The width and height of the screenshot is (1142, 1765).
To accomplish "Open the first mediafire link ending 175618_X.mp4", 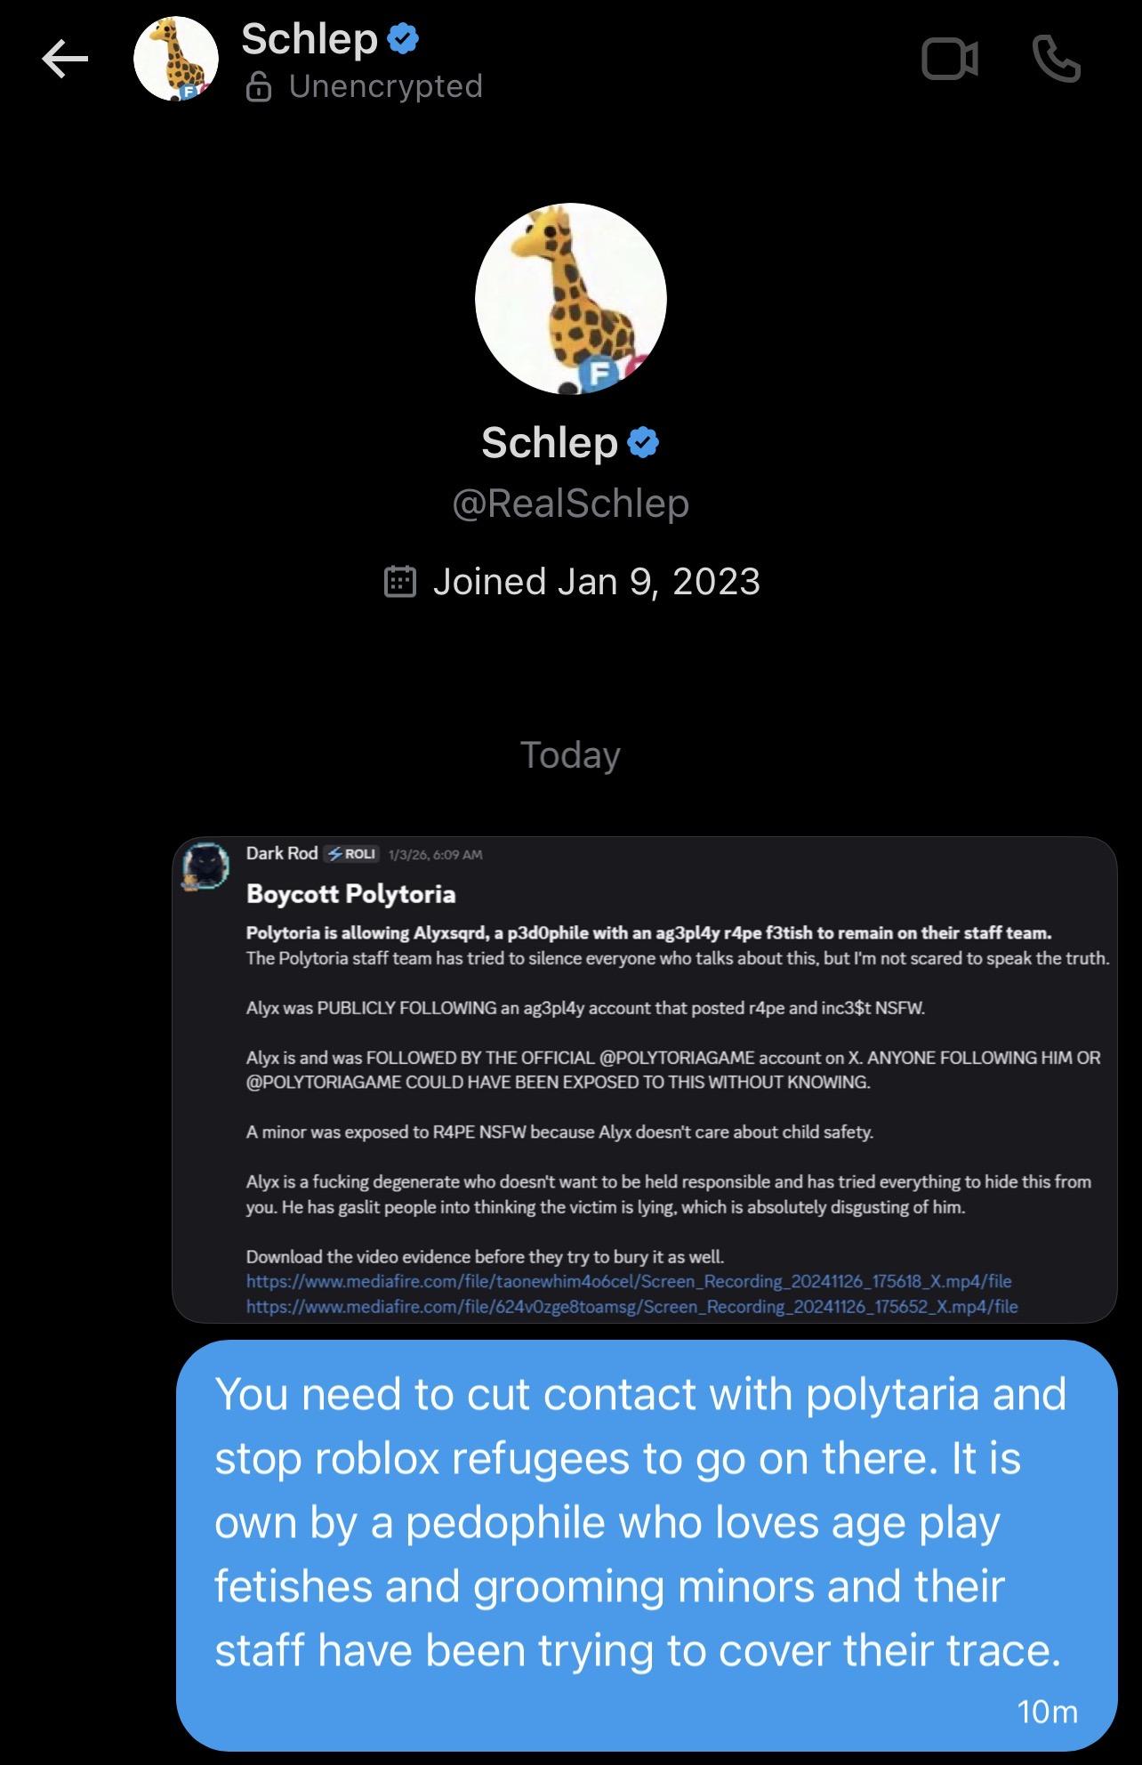I will pyautogui.click(x=629, y=1281).
